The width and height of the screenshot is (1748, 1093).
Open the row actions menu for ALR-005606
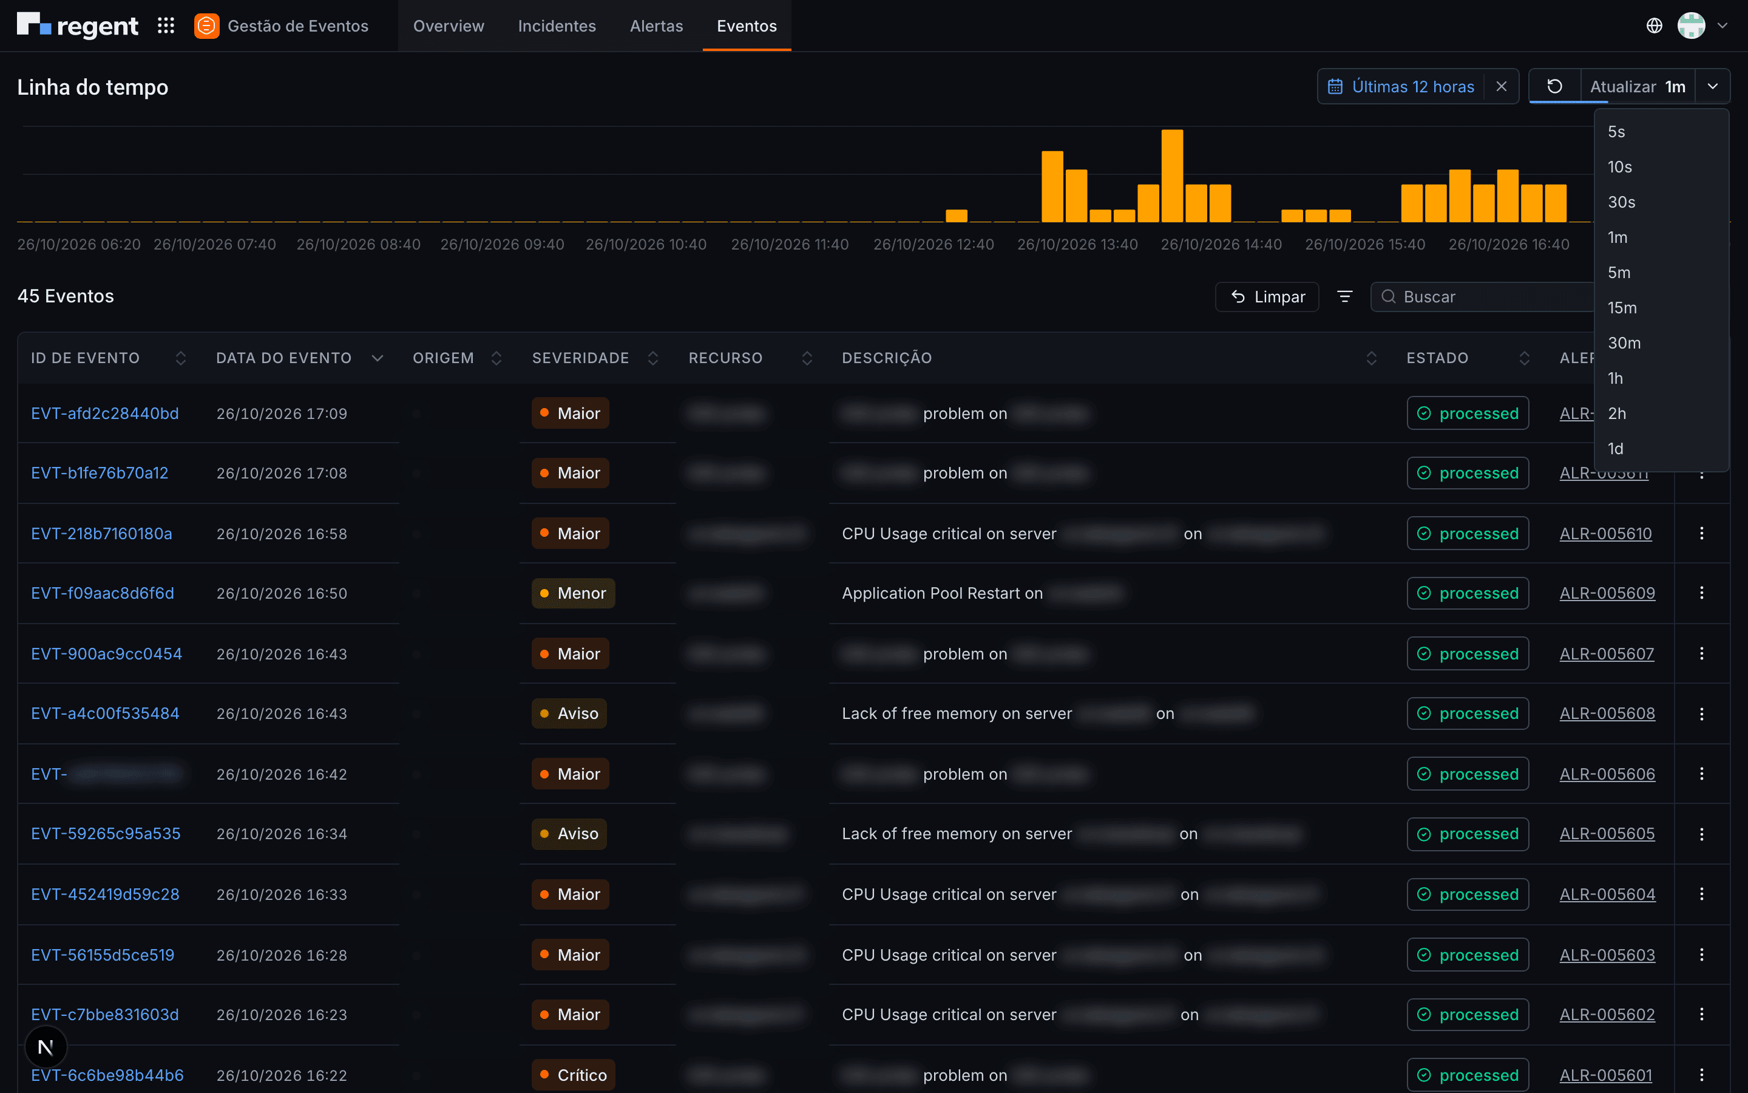[1702, 774]
